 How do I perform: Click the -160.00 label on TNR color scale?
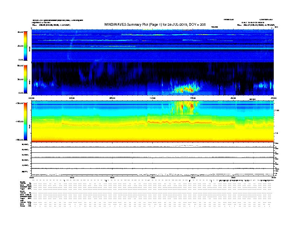[x=19, y=140]
